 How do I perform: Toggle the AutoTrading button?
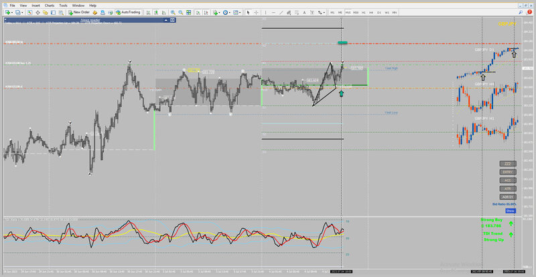tap(128, 12)
